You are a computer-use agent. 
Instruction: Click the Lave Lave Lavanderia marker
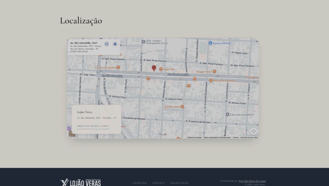[x=227, y=114]
